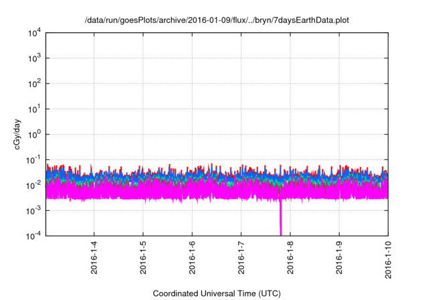Click the Coordinated Universal Time (UTC) axis label
Screen dimensions: 428x300
coord(217,293)
